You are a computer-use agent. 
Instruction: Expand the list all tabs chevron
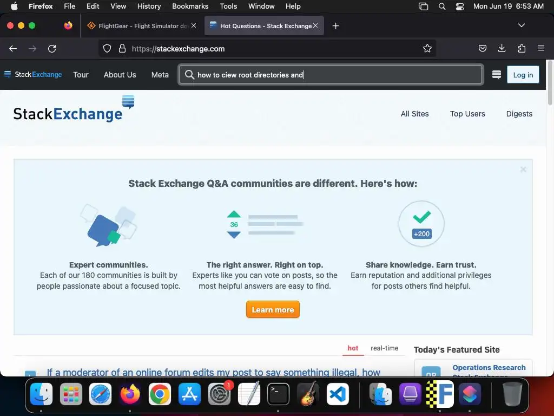coord(521,25)
